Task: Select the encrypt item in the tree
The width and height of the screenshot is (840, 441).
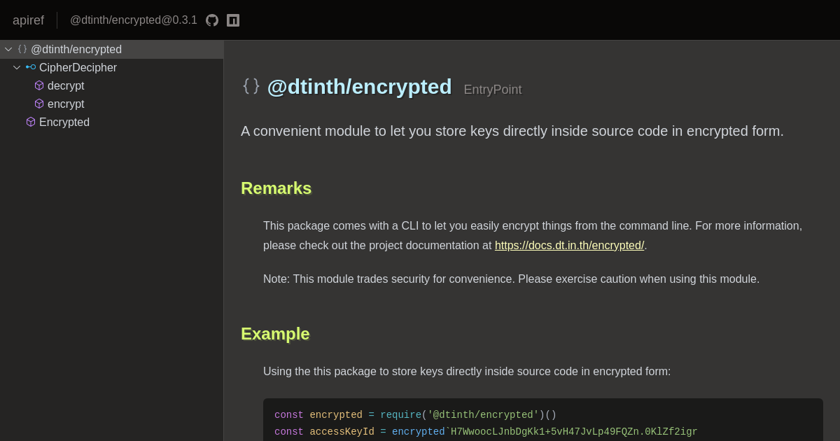Action: (66, 104)
